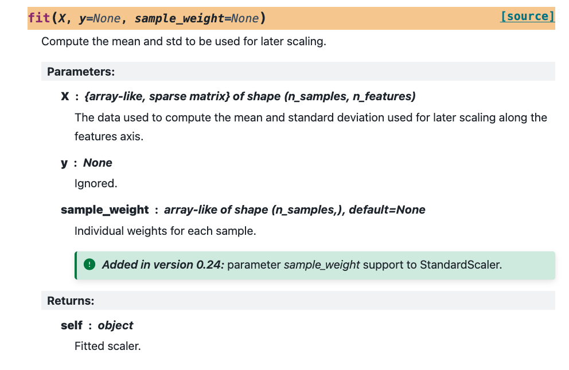Click the 'Ignored.' description text

tap(96, 184)
